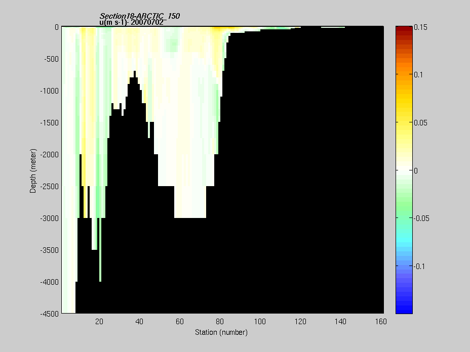Click the depth tick label '-1000'
This screenshot has width=470, height=352.
pos(50,91)
